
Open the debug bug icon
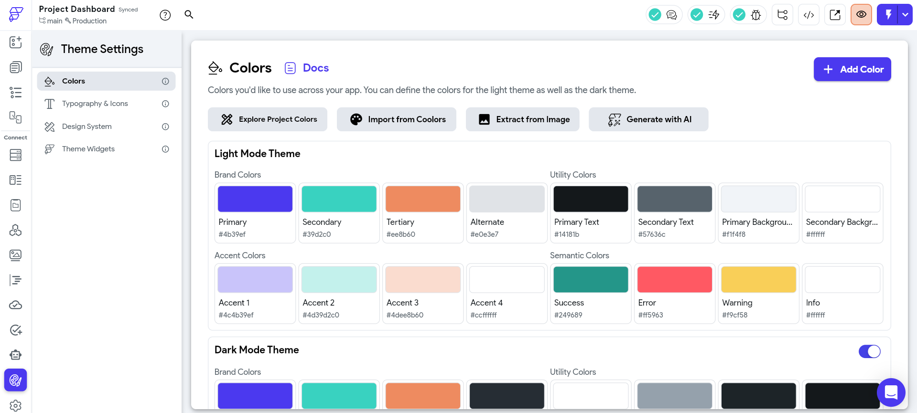pos(756,15)
